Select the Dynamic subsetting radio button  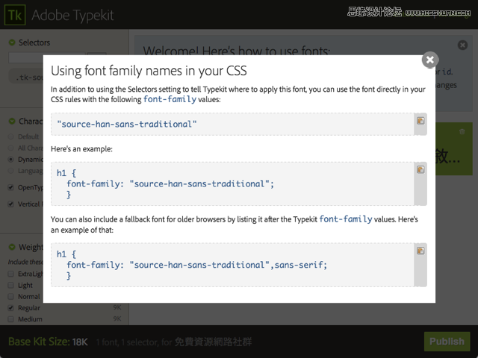[11, 159]
